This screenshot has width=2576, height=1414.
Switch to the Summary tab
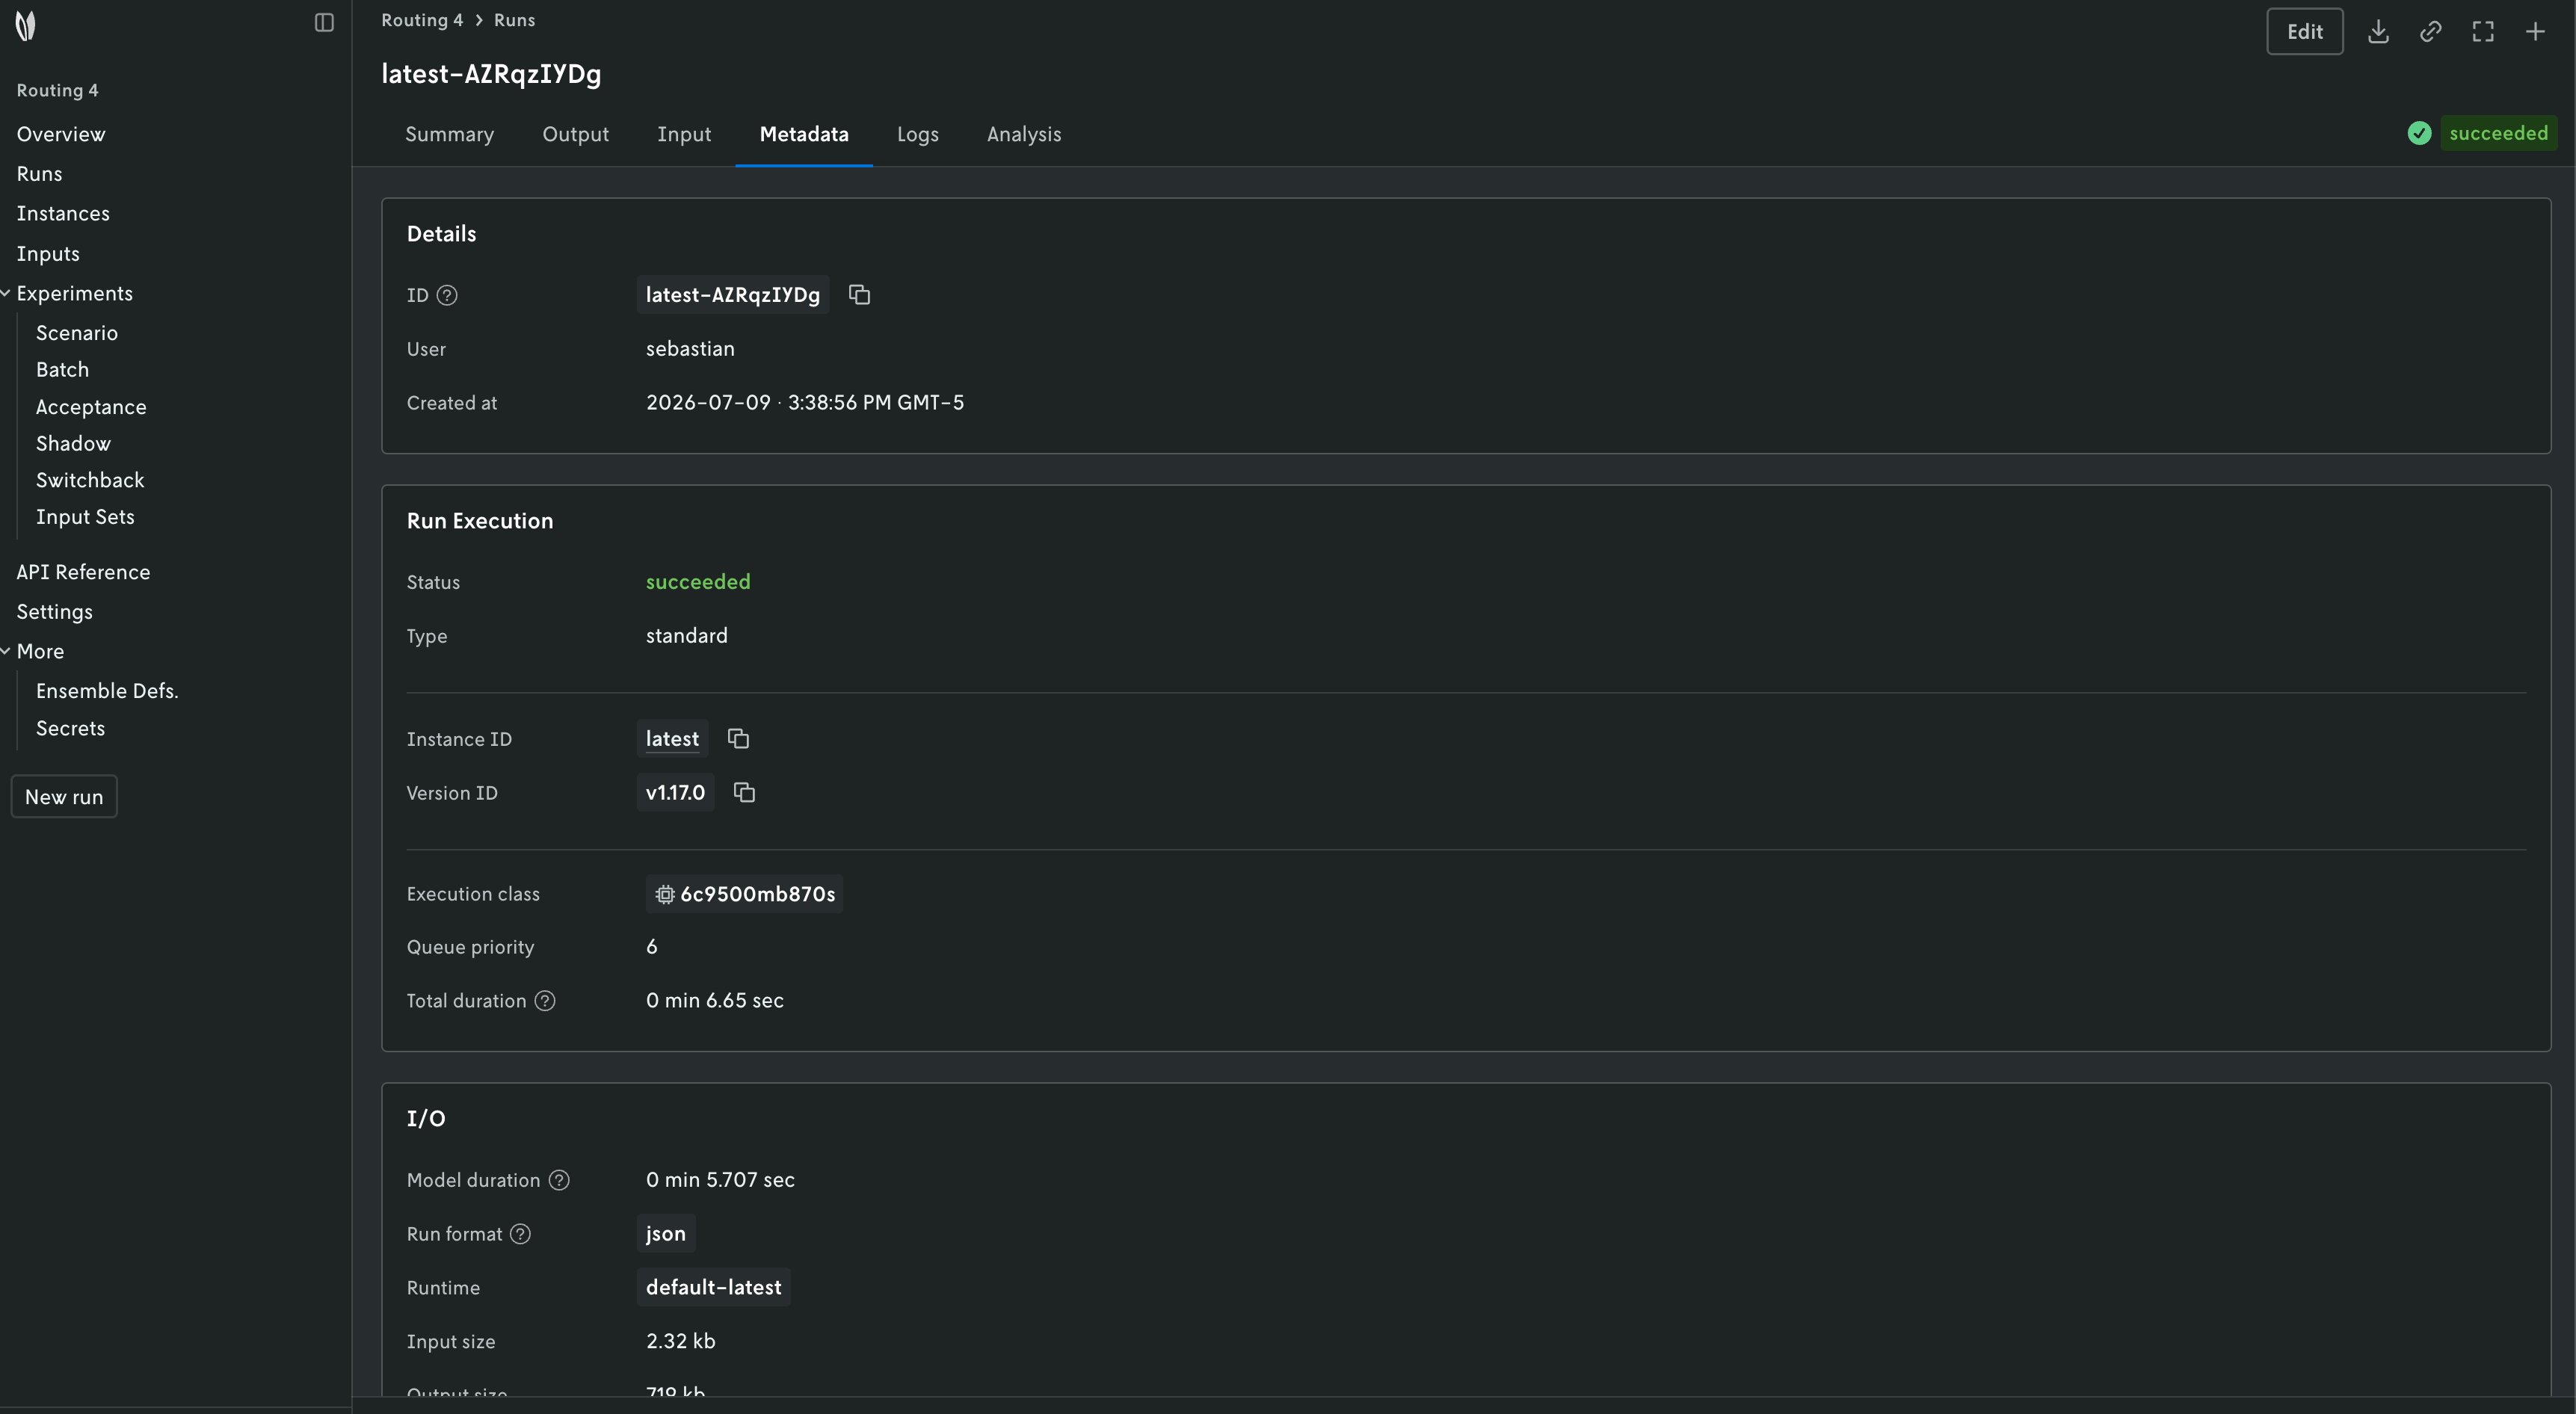click(449, 134)
